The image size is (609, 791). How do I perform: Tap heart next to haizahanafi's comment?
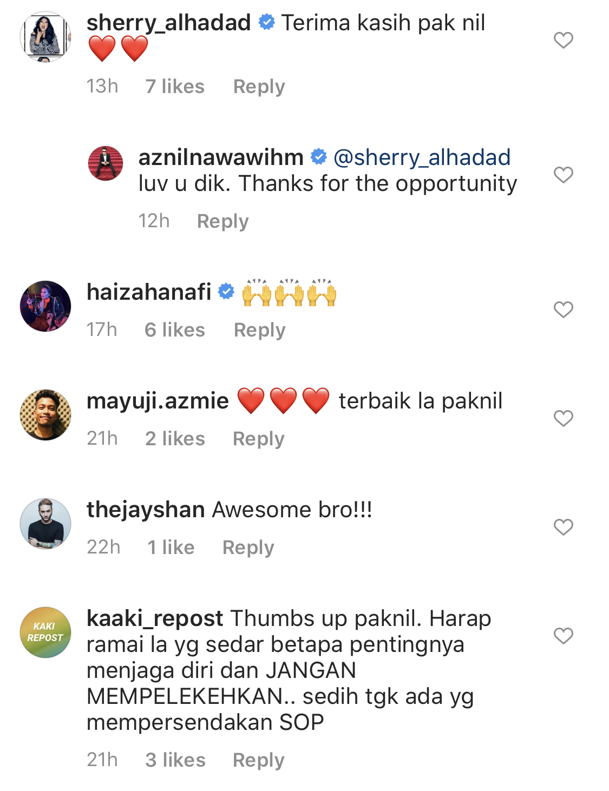click(x=563, y=309)
